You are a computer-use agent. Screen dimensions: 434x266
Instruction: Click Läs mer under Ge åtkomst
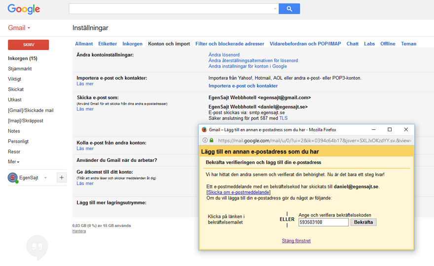pos(85,184)
